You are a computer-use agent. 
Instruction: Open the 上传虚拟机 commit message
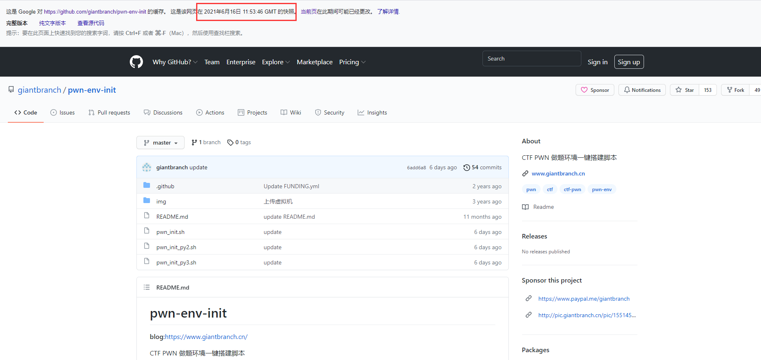(x=278, y=201)
